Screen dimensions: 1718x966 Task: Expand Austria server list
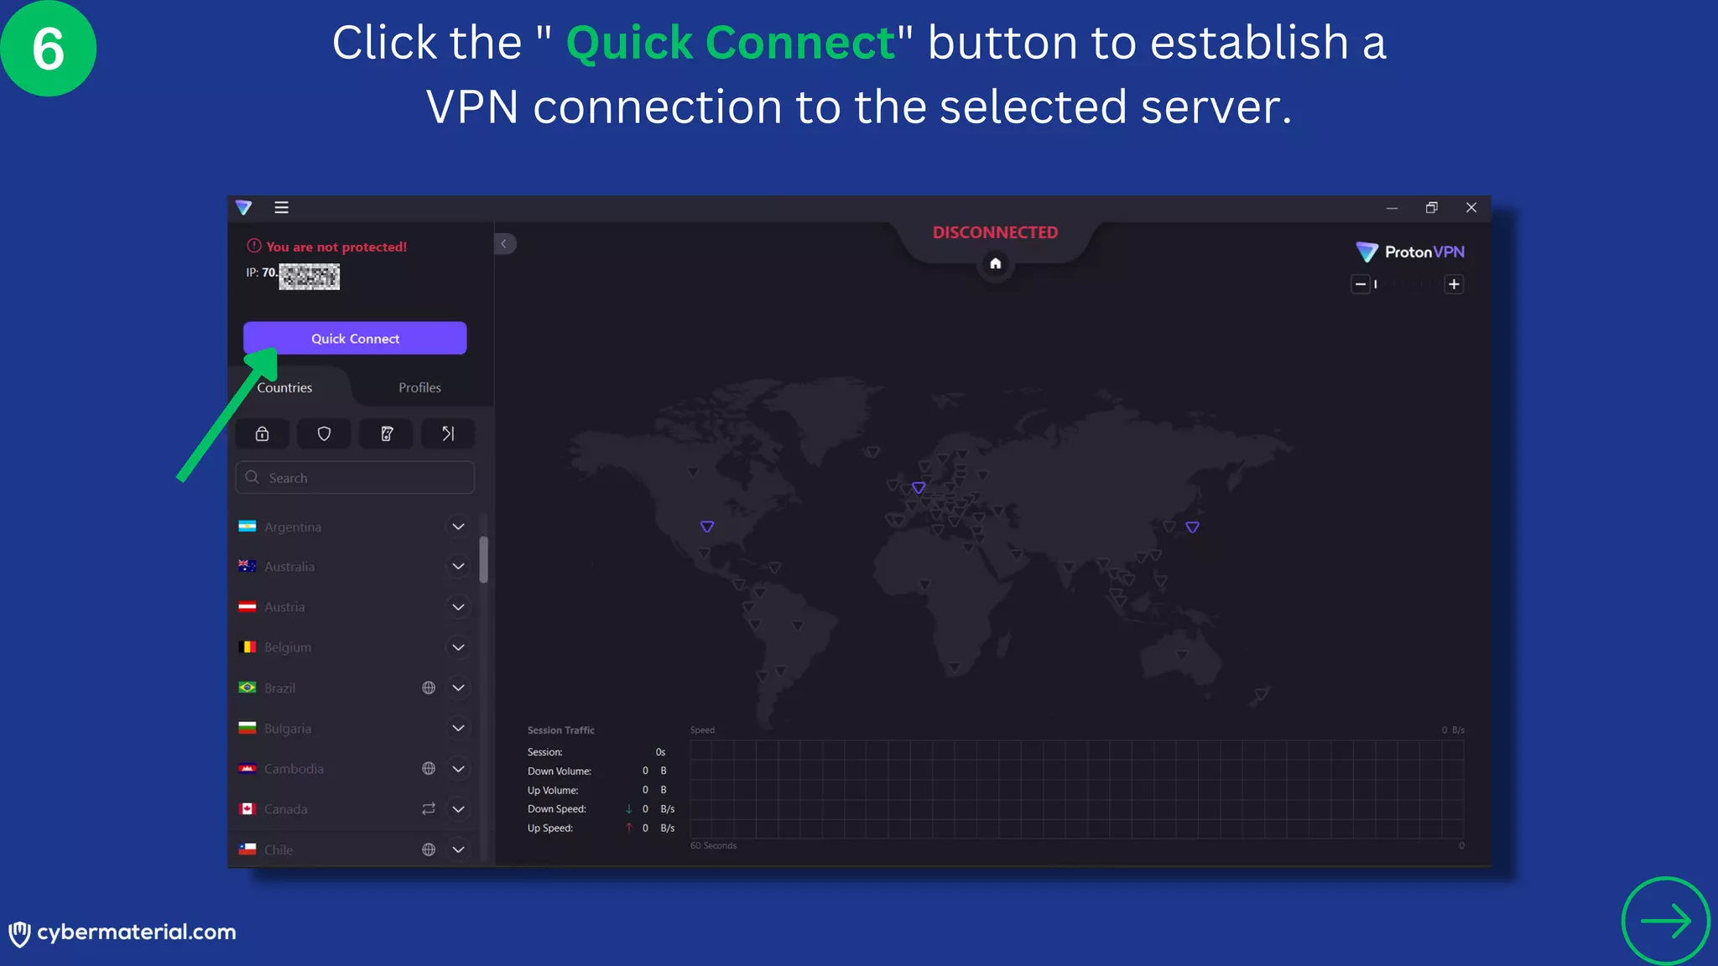coord(458,607)
